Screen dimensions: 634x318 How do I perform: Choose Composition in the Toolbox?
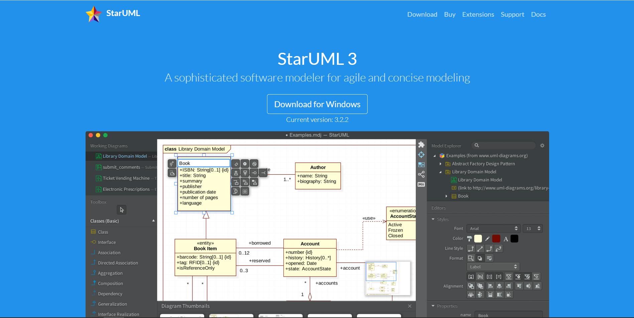click(x=110, y=283)
